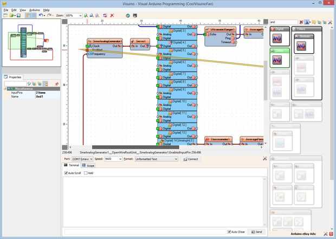Open the Zoom percentage combo box
Screen dimensions: 336x239
click(x=74, y=15)
